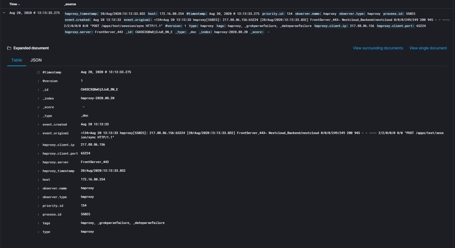Click the text type icon beside tags field

38,223
